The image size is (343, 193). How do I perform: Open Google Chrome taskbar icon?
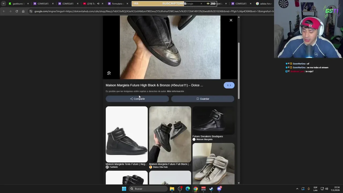click(196, 189)
